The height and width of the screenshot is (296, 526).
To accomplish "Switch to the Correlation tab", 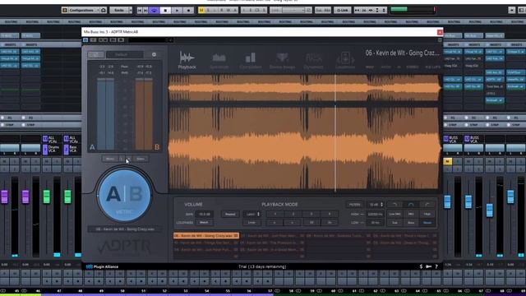I will [250, 61].
